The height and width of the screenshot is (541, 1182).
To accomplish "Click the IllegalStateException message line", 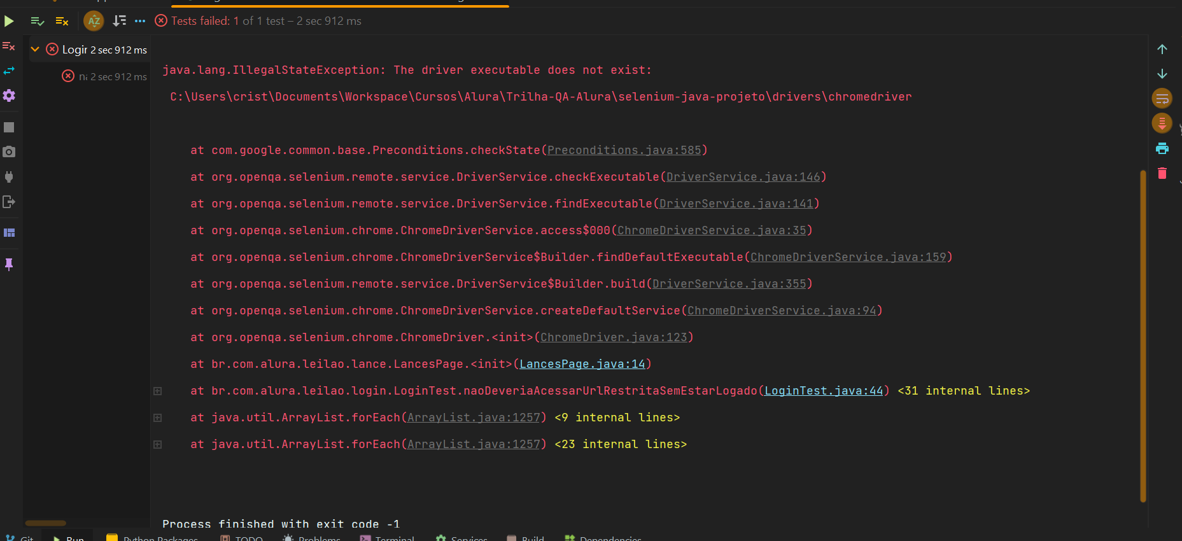I will (407, 70).
